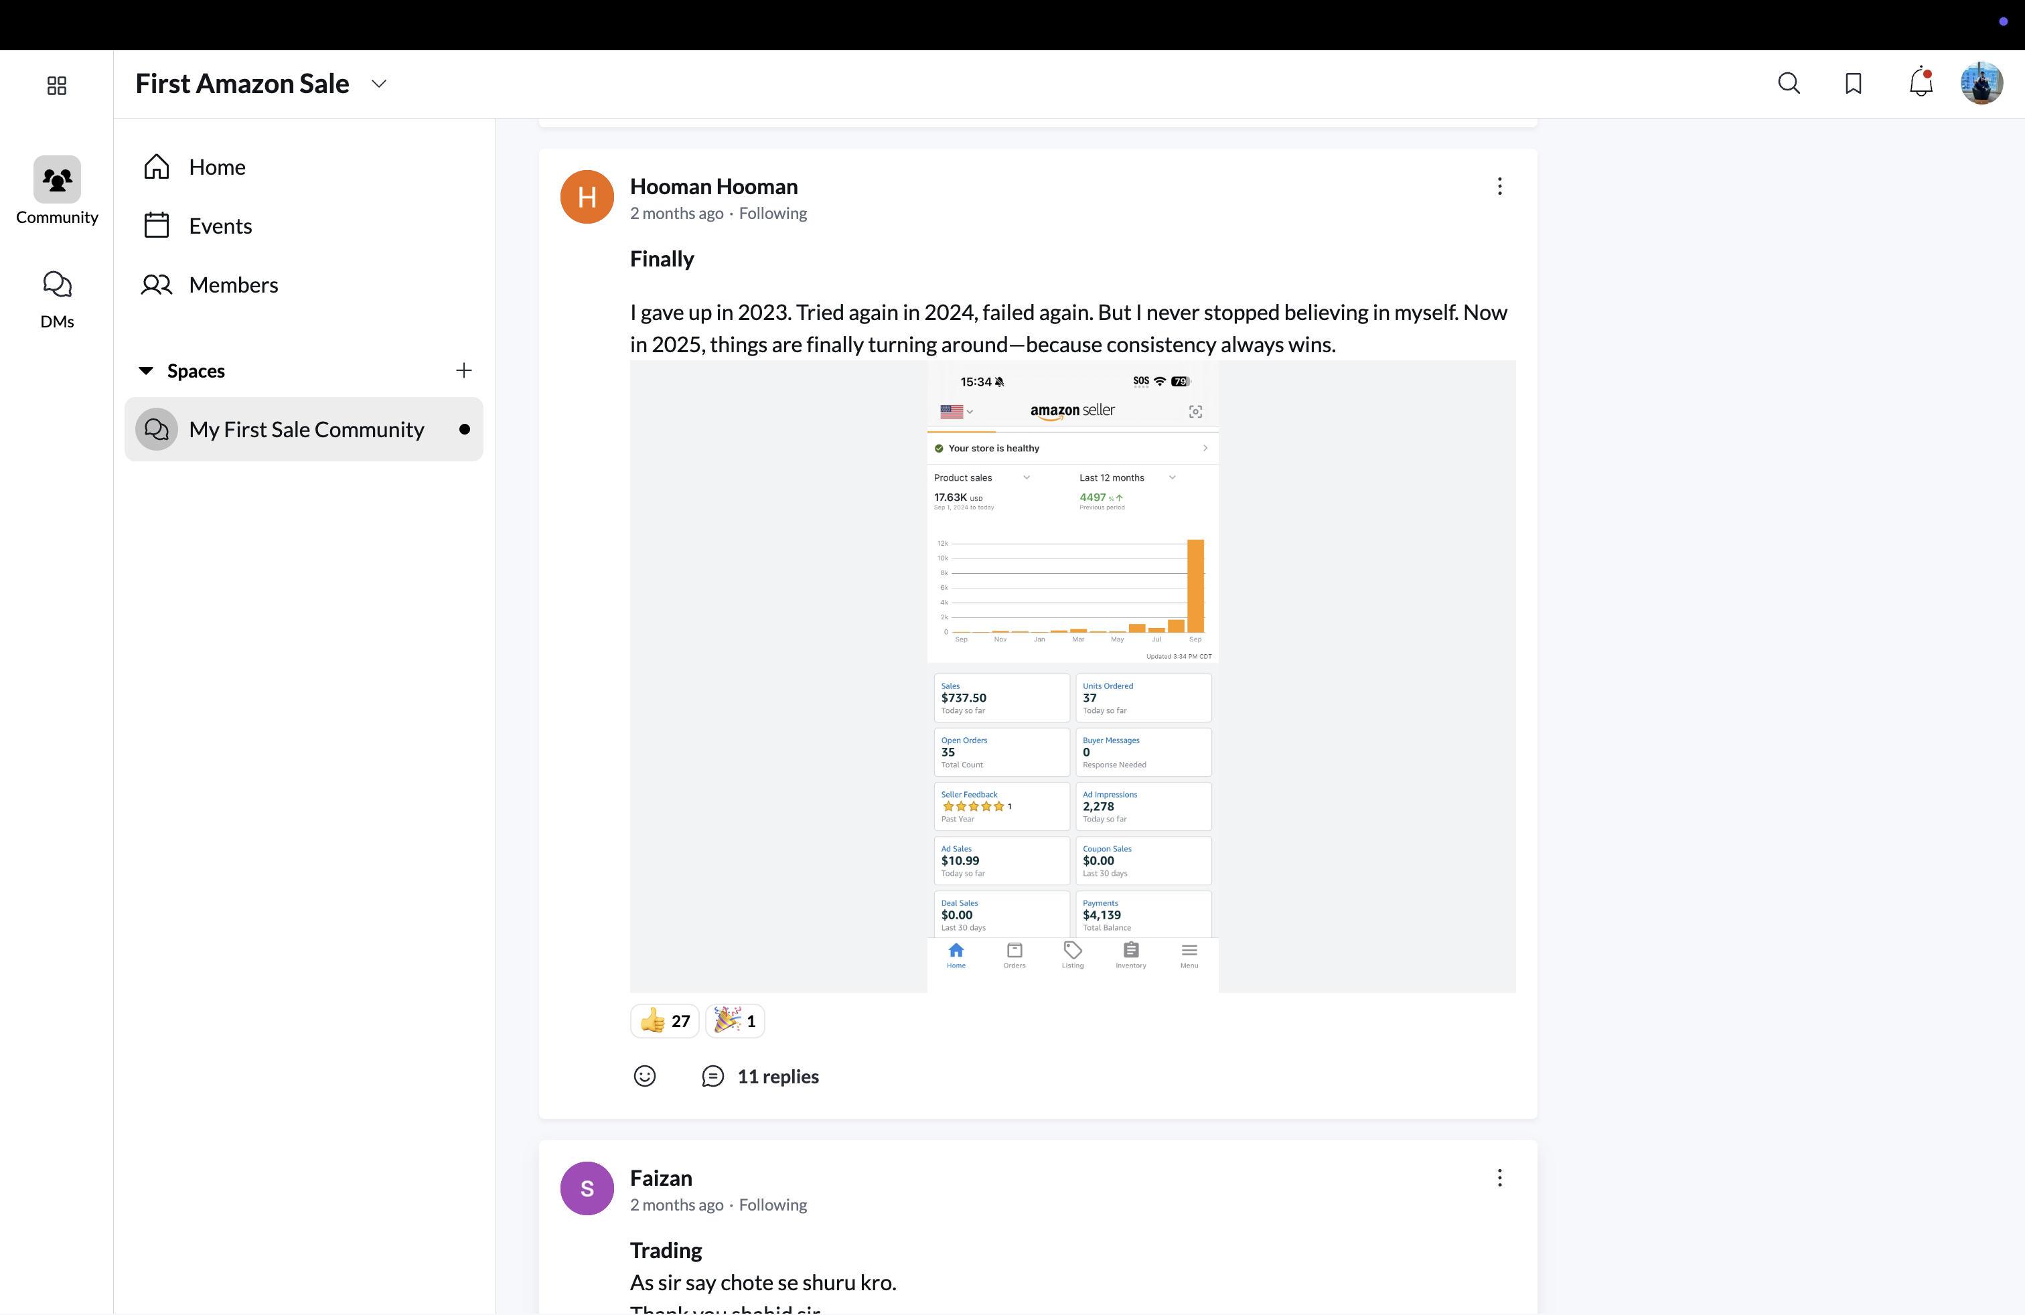This screenshot has height=1315, width=2025.
Task: Expand the First Amazon Sale community dropdown
Action: [x=378, y=83]
